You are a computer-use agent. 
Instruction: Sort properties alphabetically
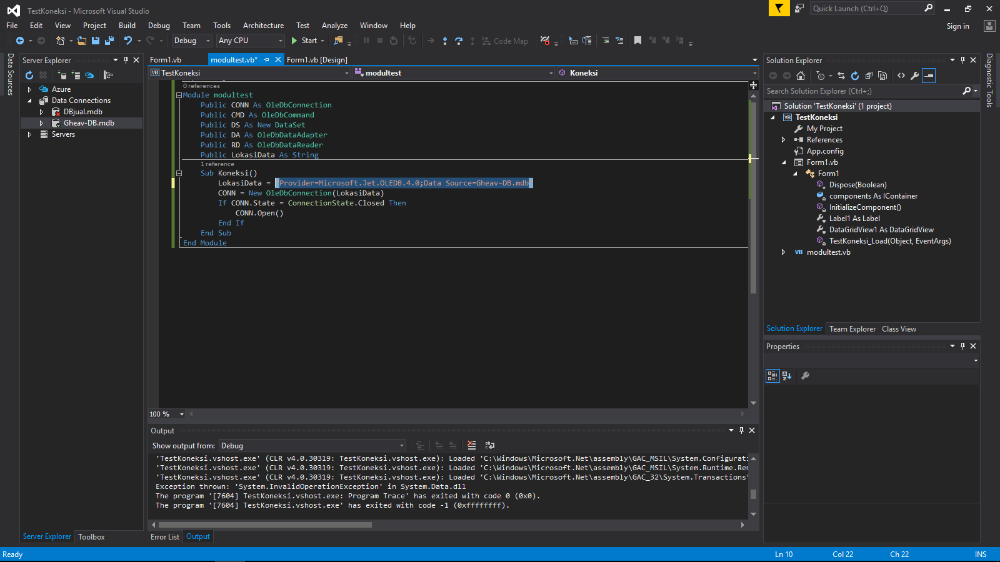point(787,376)
